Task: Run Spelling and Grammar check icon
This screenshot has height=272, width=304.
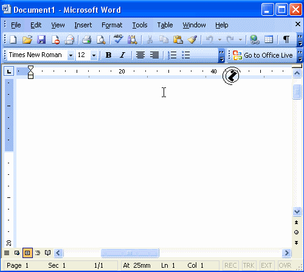Action: 118,39
